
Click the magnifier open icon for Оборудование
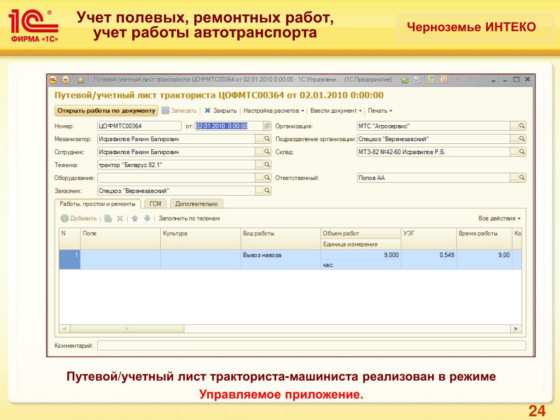click(267, 178)
